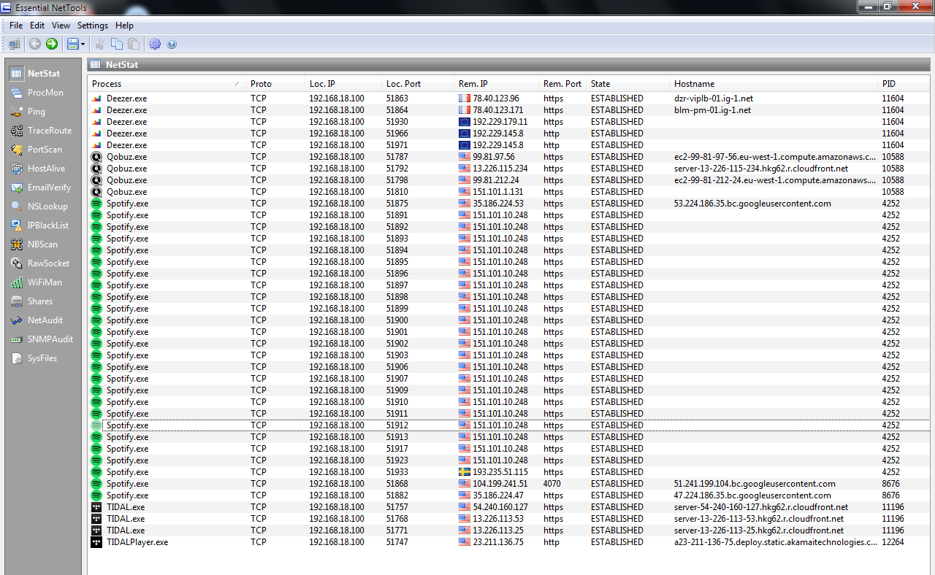The image size is (935, 575).
Task: Click hostname dzr-viplb-01.ig-1.net
Action: click(x=713, y=99)
